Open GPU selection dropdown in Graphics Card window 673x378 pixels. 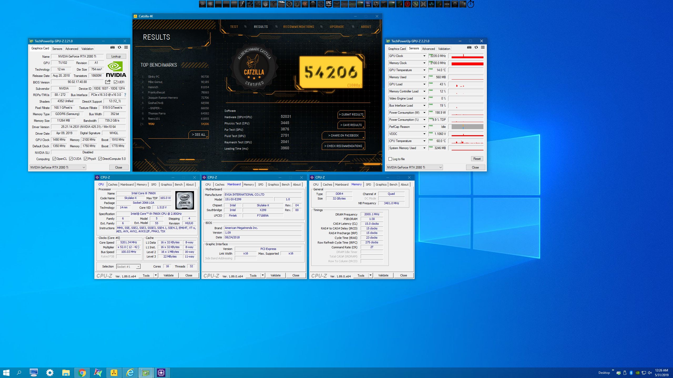(x=58, y=167)
